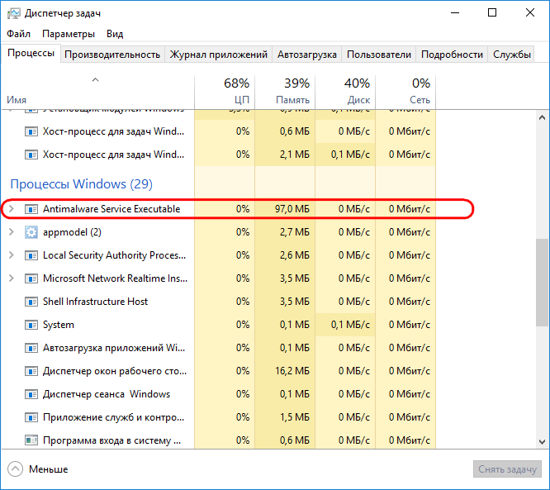Sort processes by the Имя column header
550x490 pixels.
pyautogui.click(x=97, y=92)
